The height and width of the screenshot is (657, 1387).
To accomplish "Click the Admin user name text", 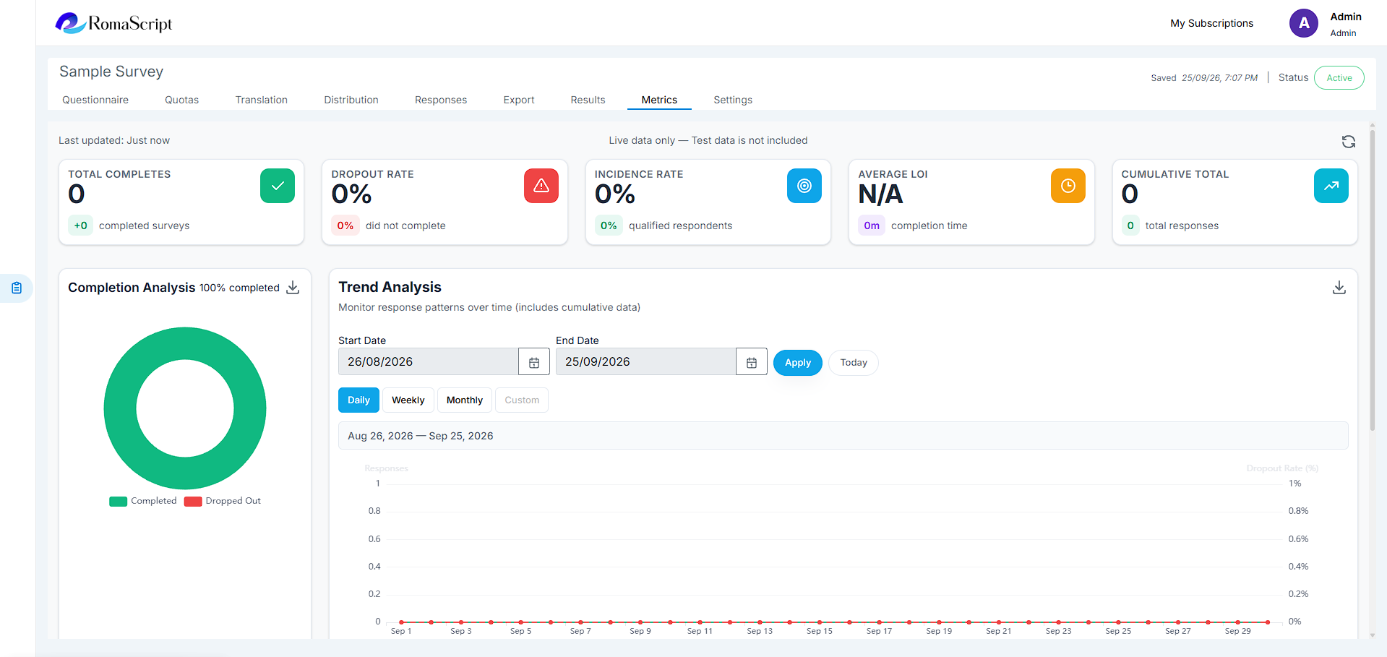I will (x=1346, y=17).
